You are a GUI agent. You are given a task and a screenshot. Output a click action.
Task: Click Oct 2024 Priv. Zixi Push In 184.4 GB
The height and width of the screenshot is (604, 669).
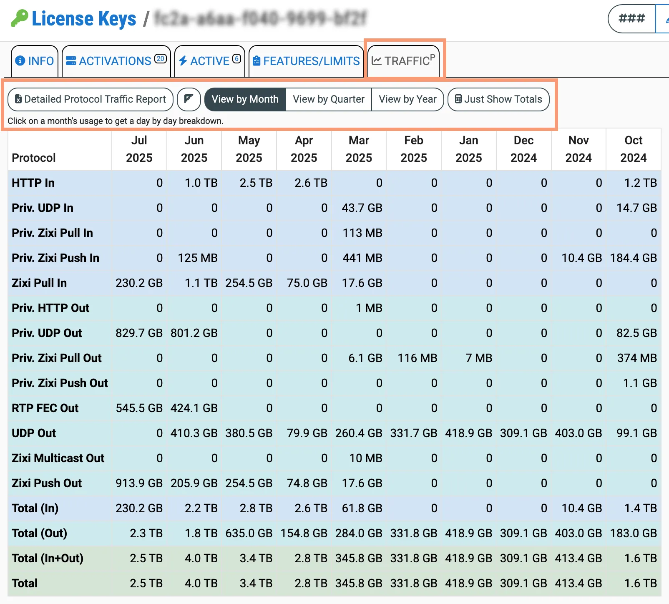tap(633, 258)
